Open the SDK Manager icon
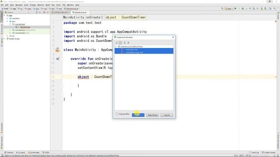 [x=266, y=9]
